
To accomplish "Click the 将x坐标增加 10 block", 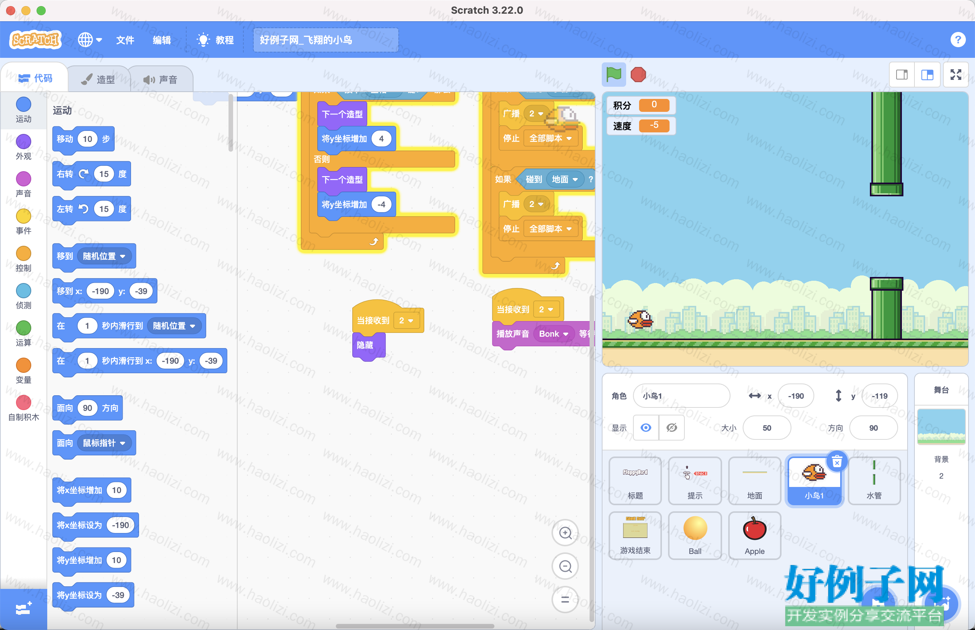I will click(x=91, y=490).
